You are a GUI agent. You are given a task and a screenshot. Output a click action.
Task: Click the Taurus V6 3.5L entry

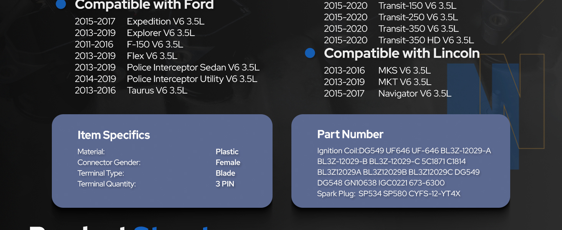(157, 90)
